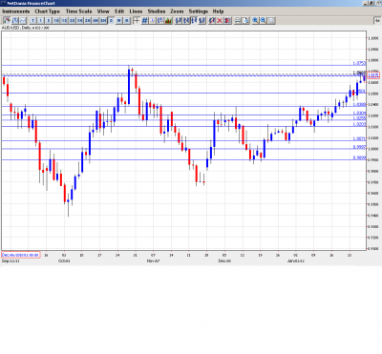The width and height of the screenshot is (382, 354).
Task: Click the zoom out magnifier icon
Action: (264, 21)
